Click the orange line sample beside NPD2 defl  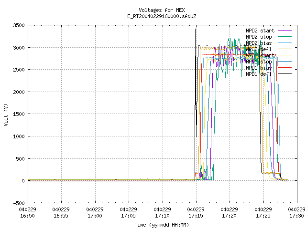[x=285, y=49]
